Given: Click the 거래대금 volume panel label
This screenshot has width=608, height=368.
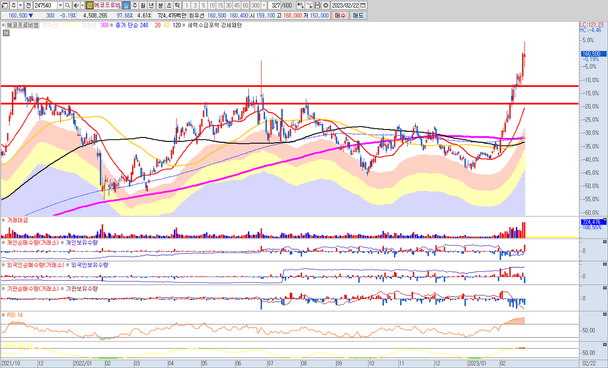Looking at the screenshot, I should pos(18,220).
